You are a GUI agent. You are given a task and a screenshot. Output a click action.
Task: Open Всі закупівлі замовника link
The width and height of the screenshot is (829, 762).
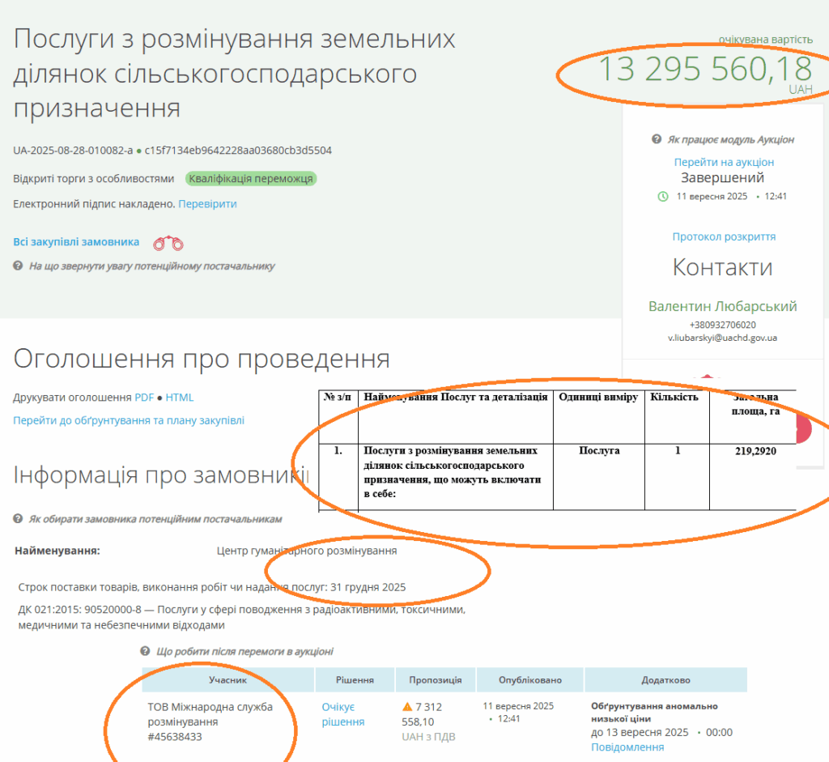[x=76, y=242]
